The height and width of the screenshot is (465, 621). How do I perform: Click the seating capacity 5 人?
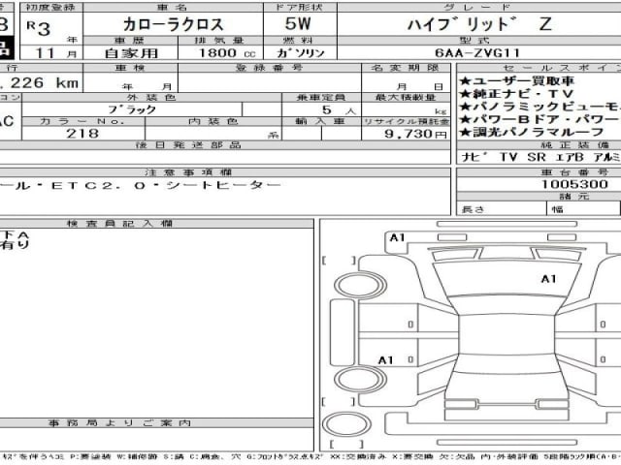point(339,110)
